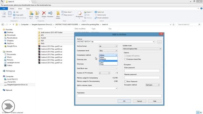
Task: Switch to the Home ribbon tab
Action: pos(12,9)
